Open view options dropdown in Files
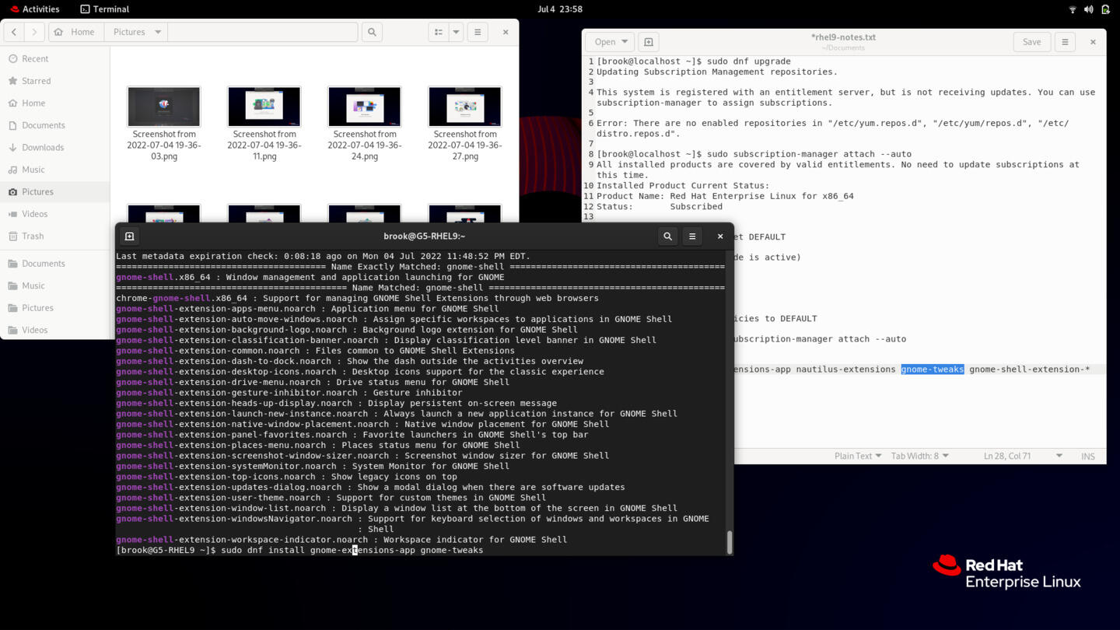 point(457,32)
